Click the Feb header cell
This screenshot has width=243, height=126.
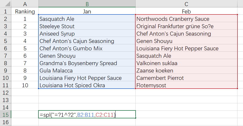coord(186,12)
